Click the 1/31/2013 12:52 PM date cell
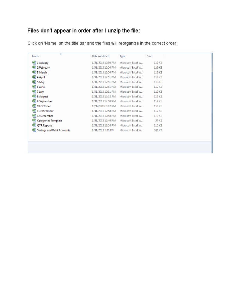 (104, 96)
